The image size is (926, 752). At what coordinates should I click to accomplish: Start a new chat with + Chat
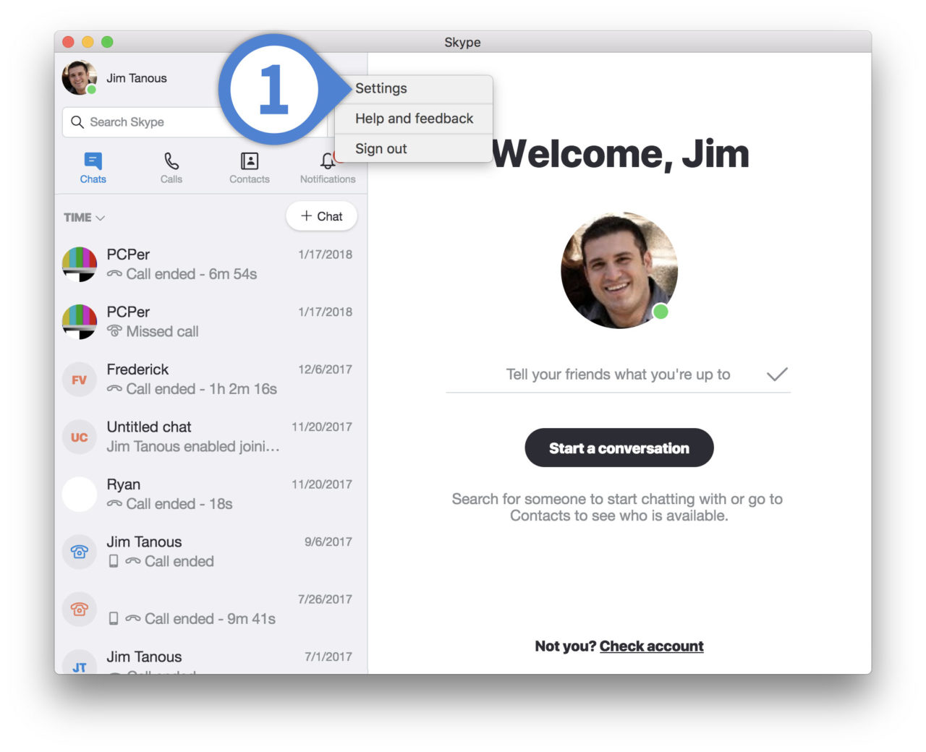point(321,216)
